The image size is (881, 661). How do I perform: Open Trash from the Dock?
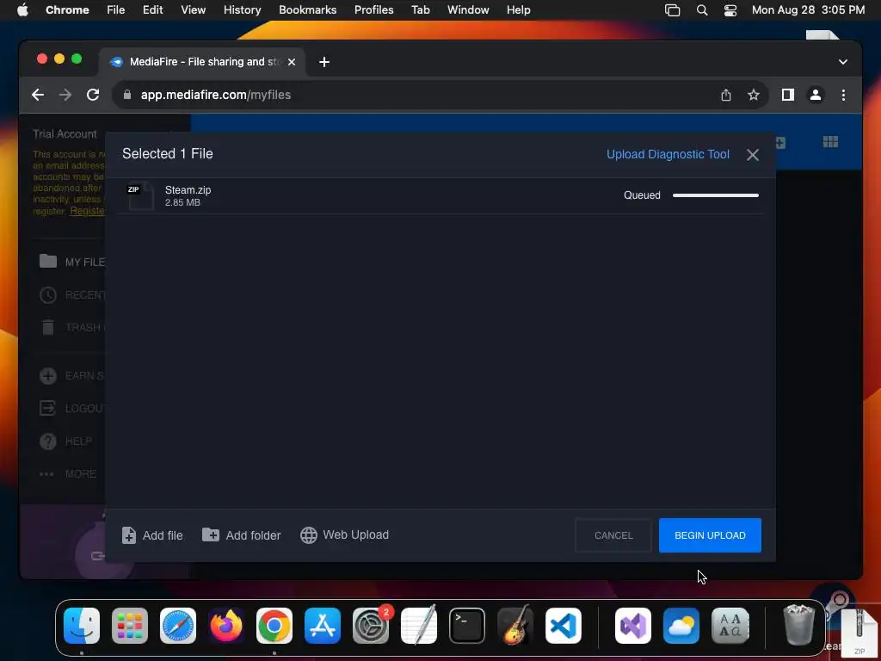(798, 625)
